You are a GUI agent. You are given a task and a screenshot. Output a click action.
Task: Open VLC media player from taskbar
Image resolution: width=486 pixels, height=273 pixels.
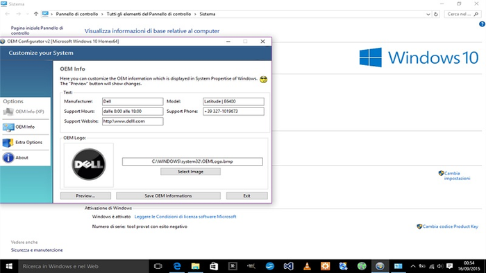[307, 266]
